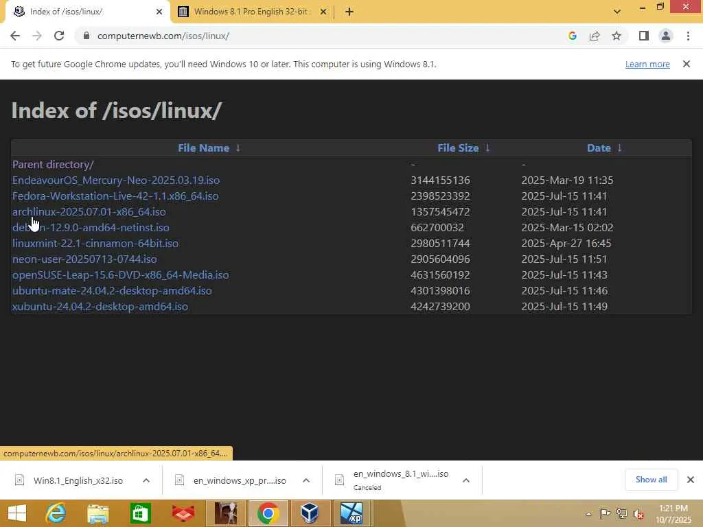Image resolution: width=703 pixels, height=527 pixels.
Task: Download archlinux-2025.07.01-x86_64.iso
Action: pos(89,211)
